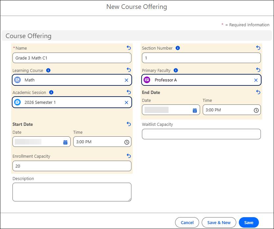Clear the Math learning course selection

tap(126, 80)
